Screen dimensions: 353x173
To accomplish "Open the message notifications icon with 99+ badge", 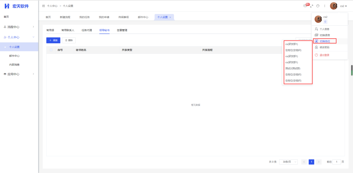I will (x=306, y=6).
